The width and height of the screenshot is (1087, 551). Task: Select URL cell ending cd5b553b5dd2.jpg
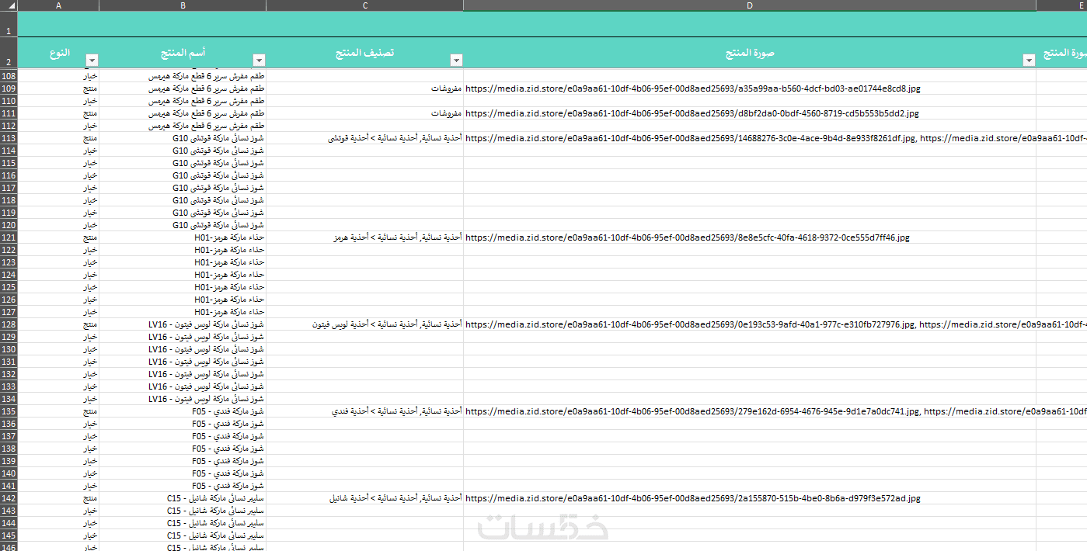(x=750, y=113)
